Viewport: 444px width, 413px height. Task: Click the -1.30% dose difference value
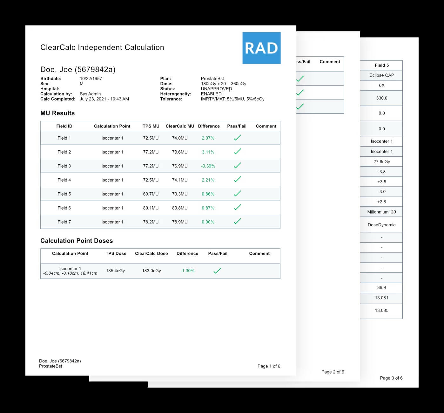tap(187, 271)
